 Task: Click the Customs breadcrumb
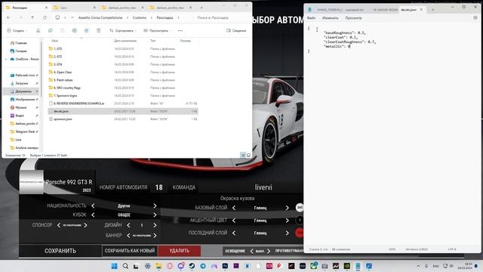pyautogui.click(x=140, y=17)
